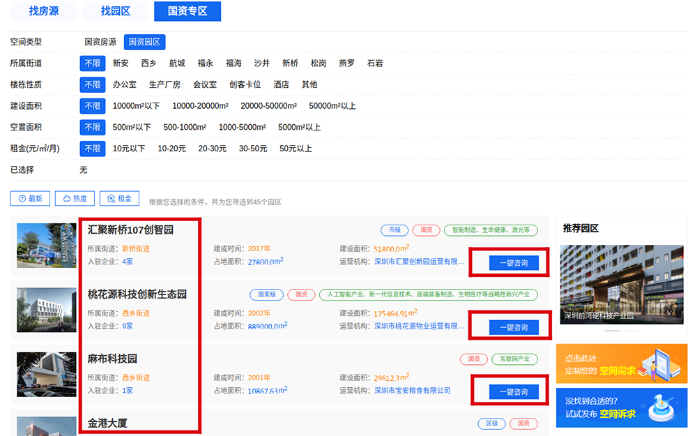The image size is (697, 436).
Task: Click the 互联网产业 tag on 麻布科技园
Action: click(515, 359)
